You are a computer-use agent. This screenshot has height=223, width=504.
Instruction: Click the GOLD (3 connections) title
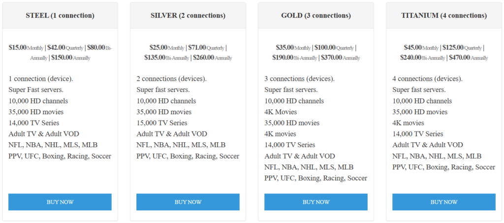315,15
